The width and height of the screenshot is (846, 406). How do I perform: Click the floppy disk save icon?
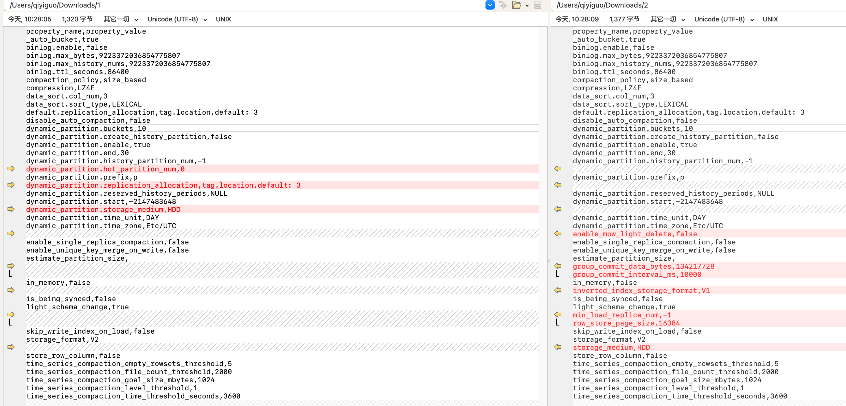(538, 5)
